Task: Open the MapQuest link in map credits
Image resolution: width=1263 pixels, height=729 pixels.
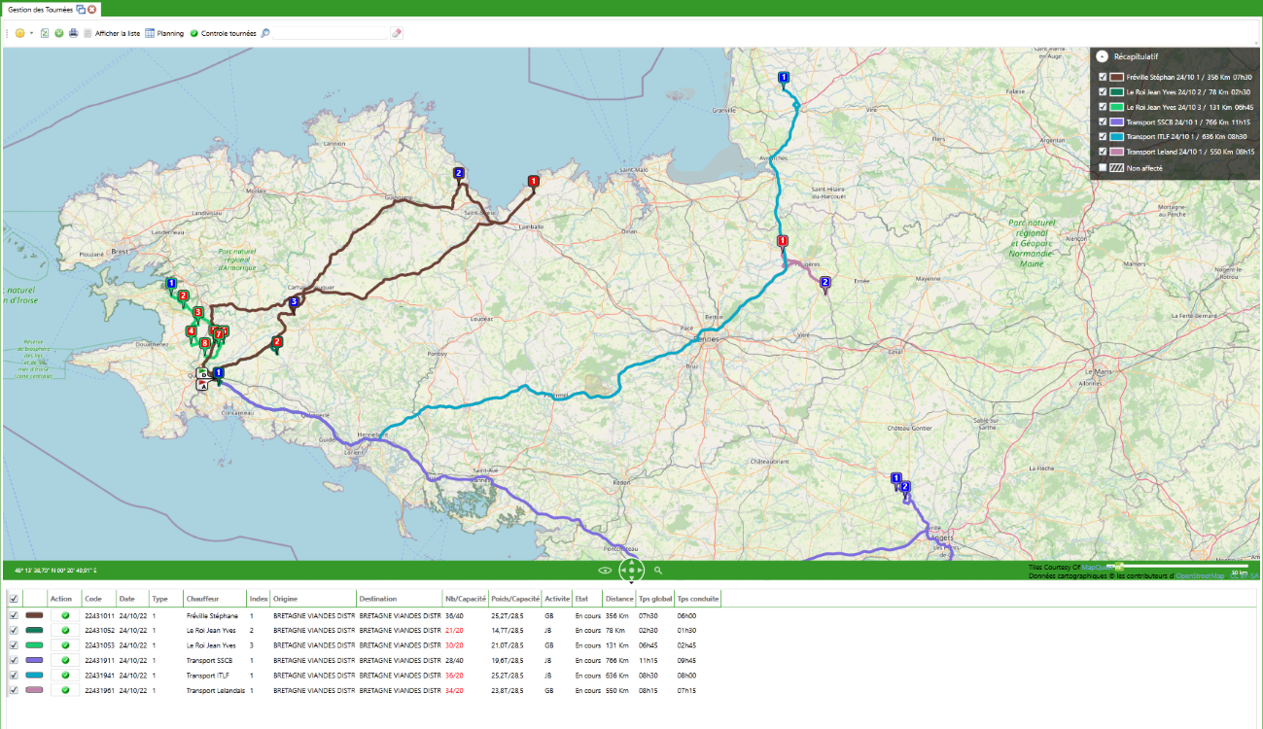Action: (1097, 567)
